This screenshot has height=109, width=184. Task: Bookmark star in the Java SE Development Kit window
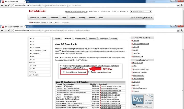(x=178, y=30)
